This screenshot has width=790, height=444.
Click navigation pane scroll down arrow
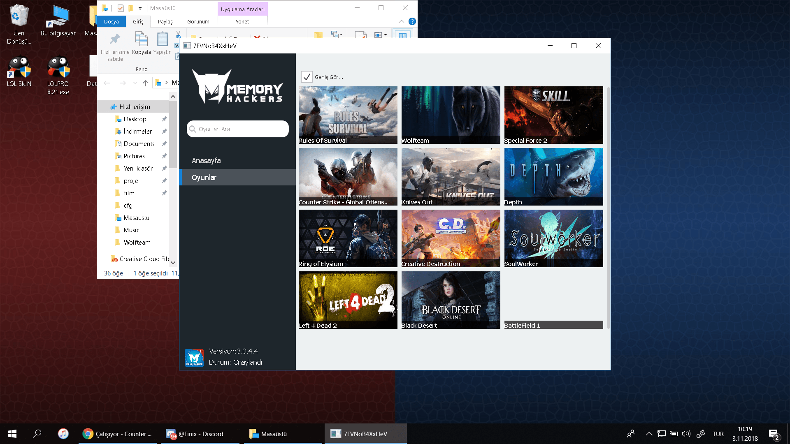tap(173, 263)
